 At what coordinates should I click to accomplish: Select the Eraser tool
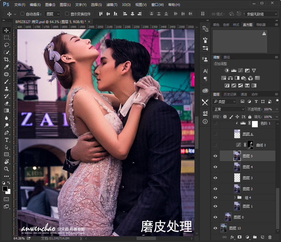pos(6,104)
